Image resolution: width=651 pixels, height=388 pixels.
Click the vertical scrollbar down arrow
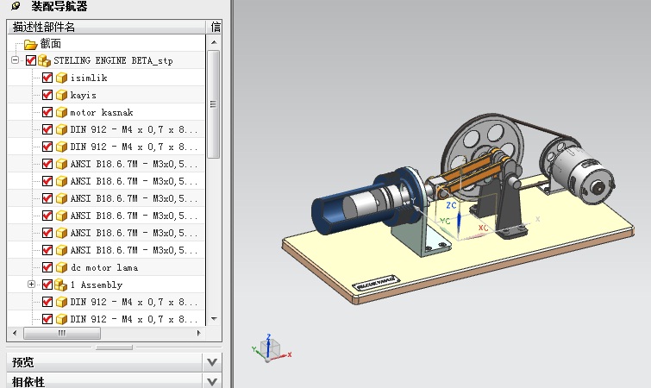point(214,319)
